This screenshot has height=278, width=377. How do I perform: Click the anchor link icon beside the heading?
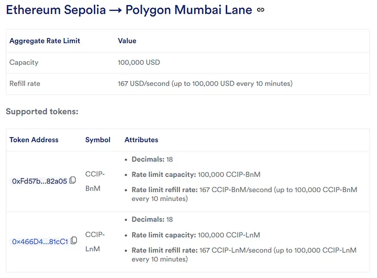pyautogui.click(x=261, y=10)
